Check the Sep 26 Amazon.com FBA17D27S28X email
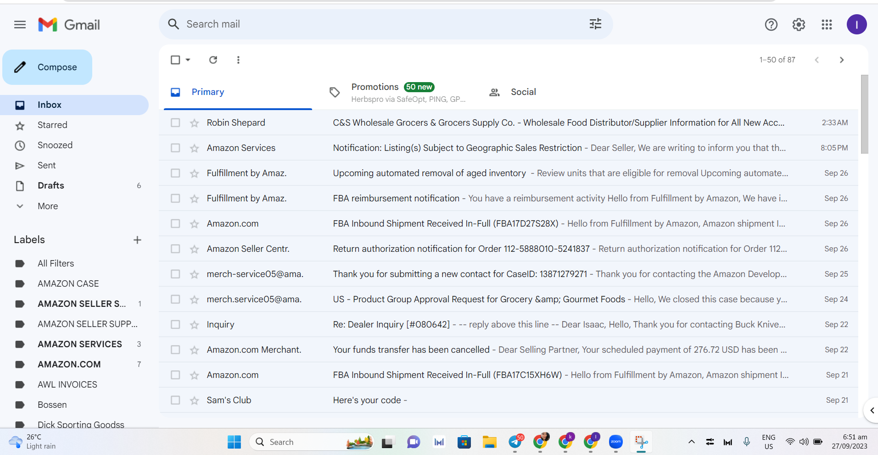Image resolution: width=878 pixels, height=455 pixels. (175, 224)
